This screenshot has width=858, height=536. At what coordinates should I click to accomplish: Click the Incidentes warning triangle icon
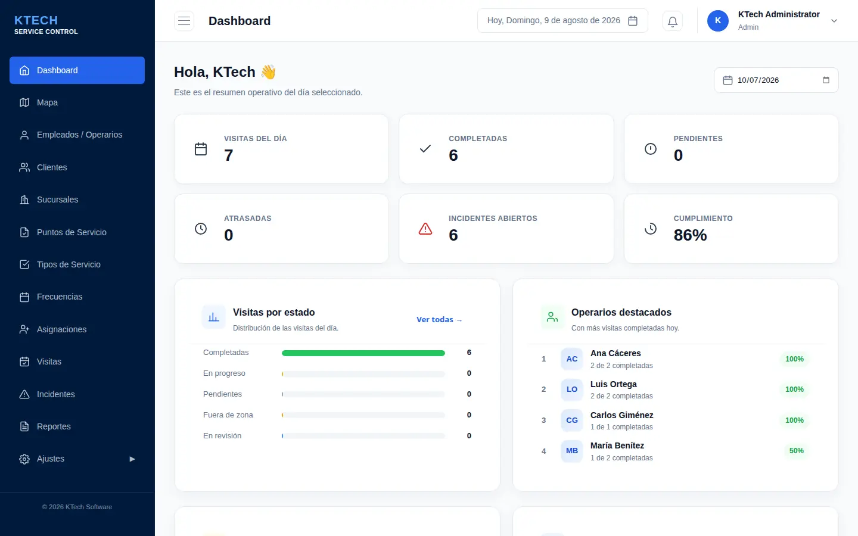pos(24,394)
